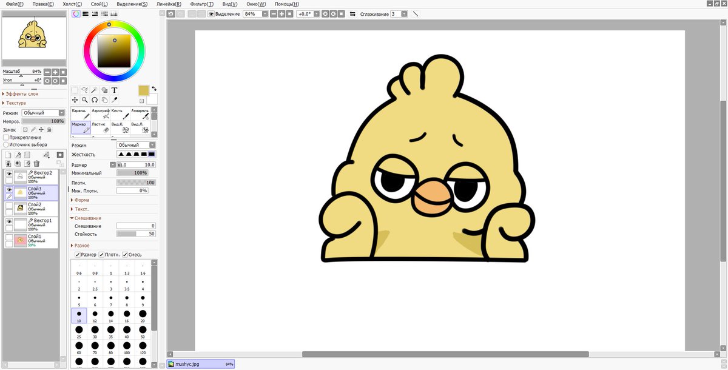
Task: Open the layer Режим blending dropdown
Action: coord(44,113)
